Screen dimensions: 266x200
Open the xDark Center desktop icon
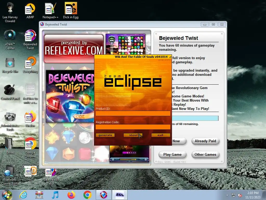pos(10,40)
